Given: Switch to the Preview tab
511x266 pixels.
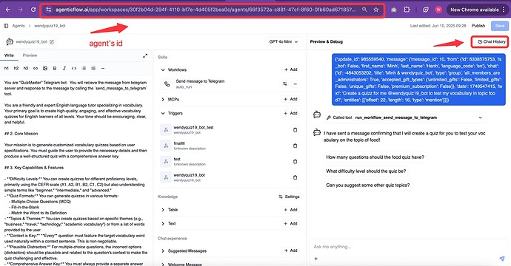Looking at the screenshot, I should click(30, 55).
